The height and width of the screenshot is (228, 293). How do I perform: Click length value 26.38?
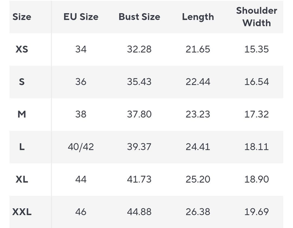point(198,212)
